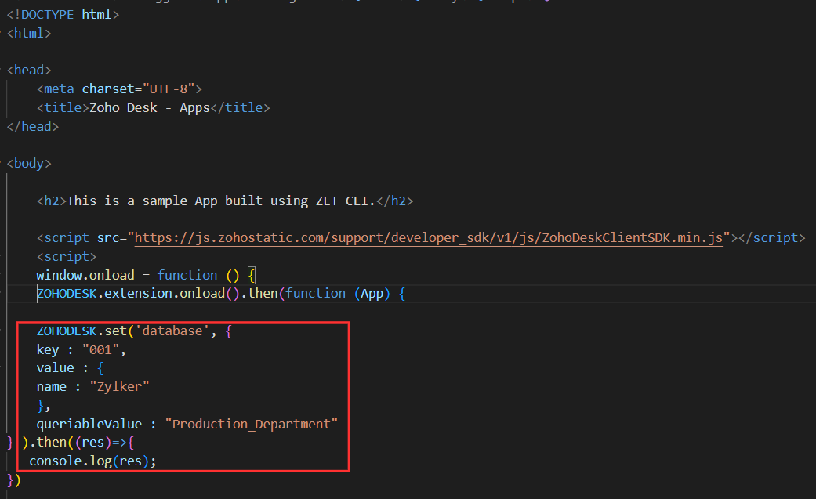Click the value property name
This screenshot has height=499, width=816.
(55, 368)
